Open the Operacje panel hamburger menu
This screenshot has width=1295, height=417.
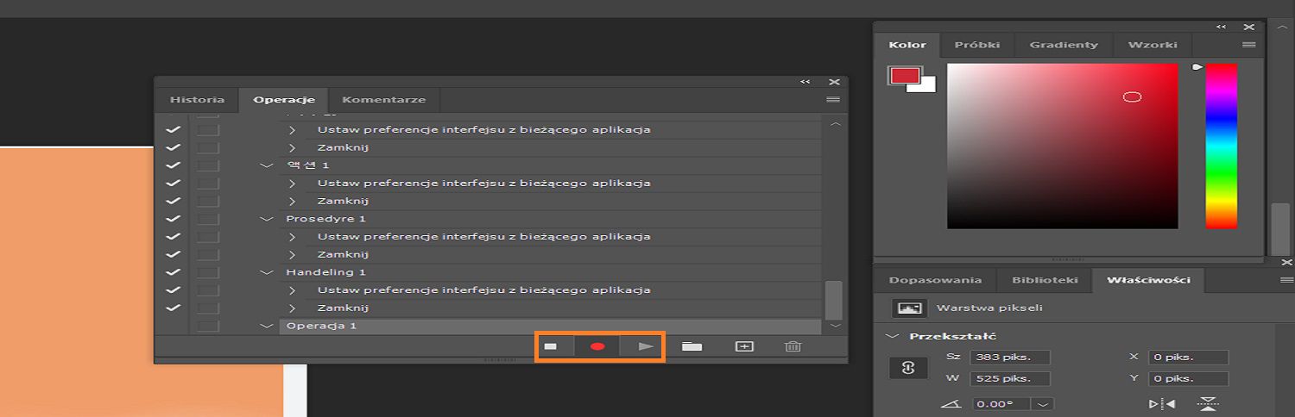pyautogui.click(x=833, y=100)
